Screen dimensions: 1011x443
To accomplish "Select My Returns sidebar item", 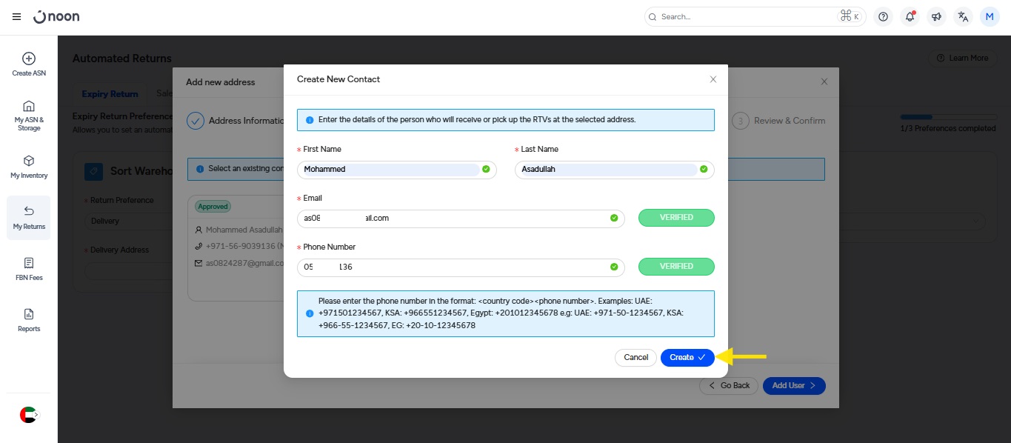I will (x=28, y=218).
